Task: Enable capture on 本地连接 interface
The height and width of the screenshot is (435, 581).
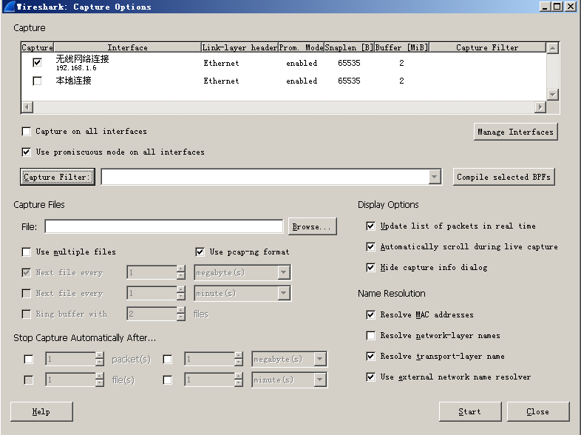Action: pos(37,81)
